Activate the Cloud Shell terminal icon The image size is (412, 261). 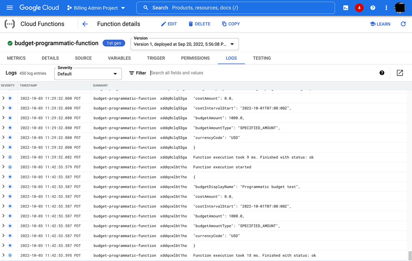coord(345,8)
